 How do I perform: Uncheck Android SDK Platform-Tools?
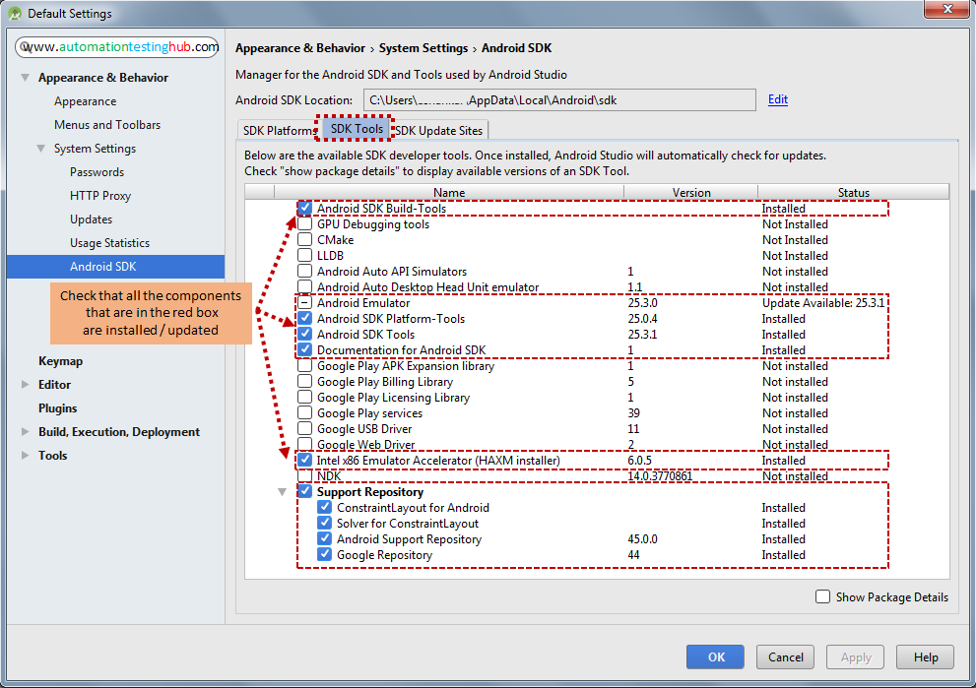click(304, 318)
